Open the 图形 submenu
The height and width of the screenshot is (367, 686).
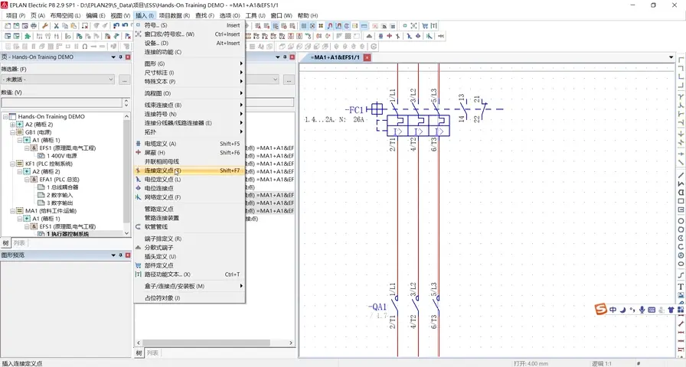coord(189,63)
